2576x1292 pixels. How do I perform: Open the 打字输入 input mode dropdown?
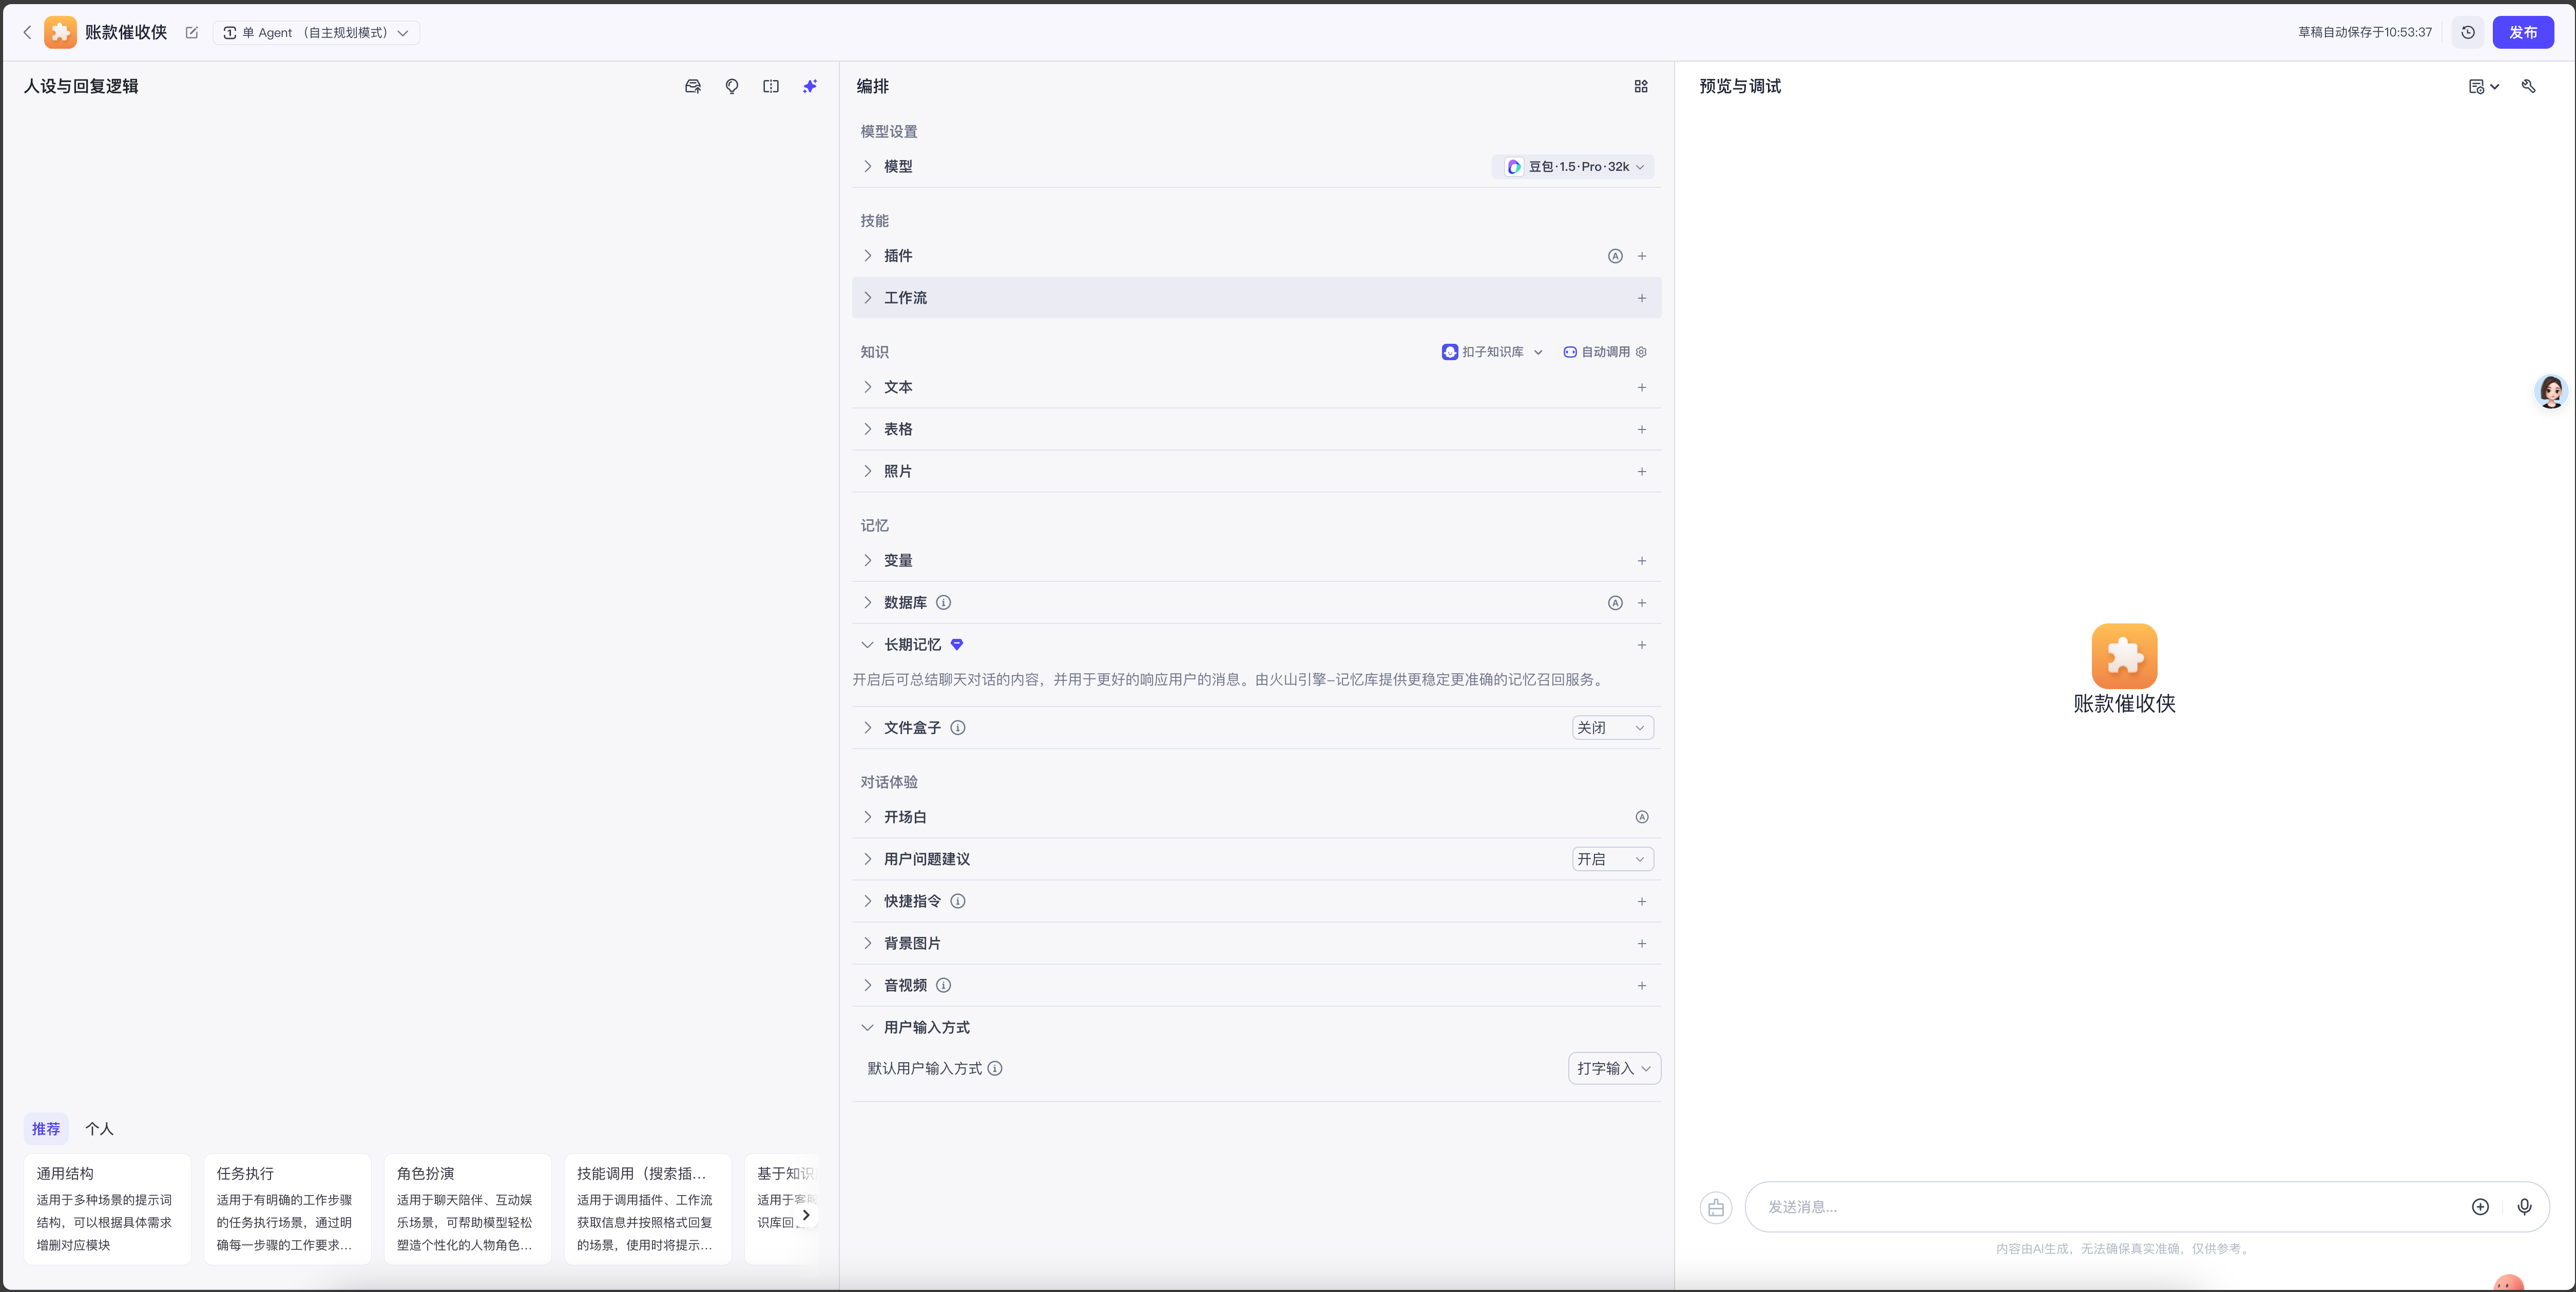click(1613, 1068)
